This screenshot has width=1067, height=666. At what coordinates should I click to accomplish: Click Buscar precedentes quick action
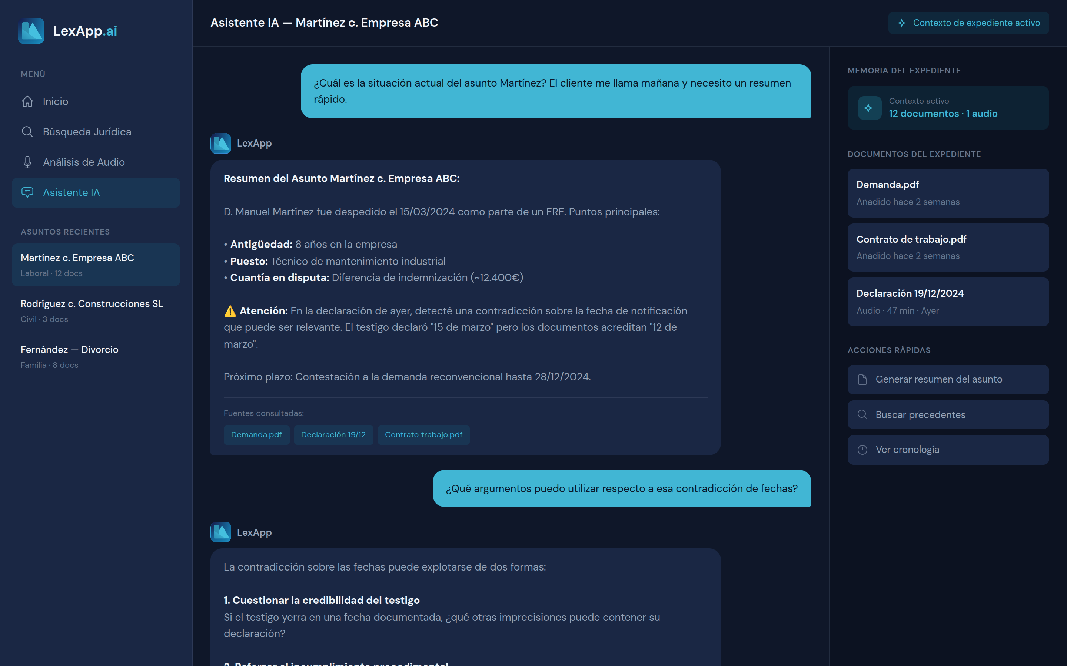[x=948, y=414]
